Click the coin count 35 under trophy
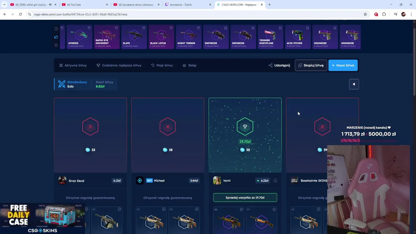 point(245,150)
